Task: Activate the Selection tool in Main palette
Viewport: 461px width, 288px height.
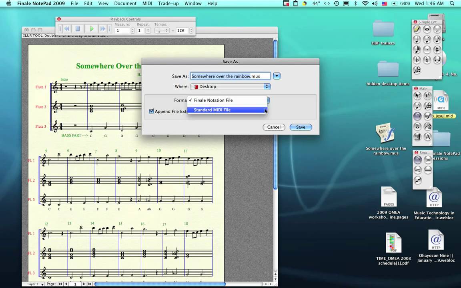Action: point(417,96)
